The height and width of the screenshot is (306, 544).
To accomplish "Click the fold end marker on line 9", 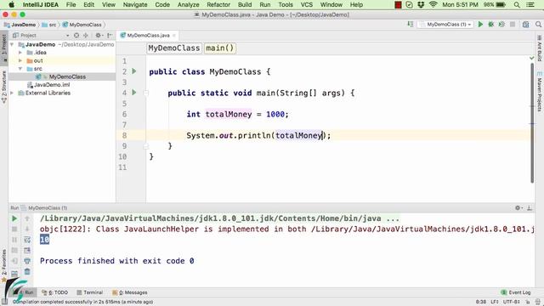I will pyautogui.click(x=146, y=146).
